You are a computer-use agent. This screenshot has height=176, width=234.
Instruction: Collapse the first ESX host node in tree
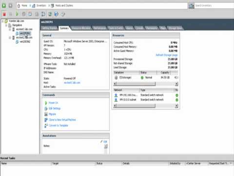10,29
